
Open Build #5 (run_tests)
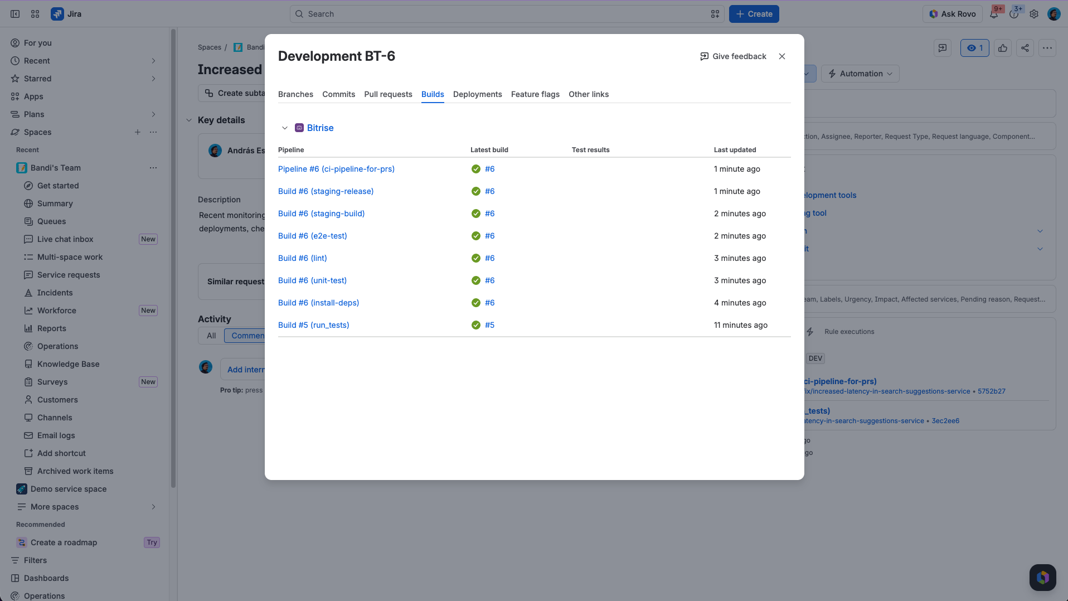pos(313,325)
